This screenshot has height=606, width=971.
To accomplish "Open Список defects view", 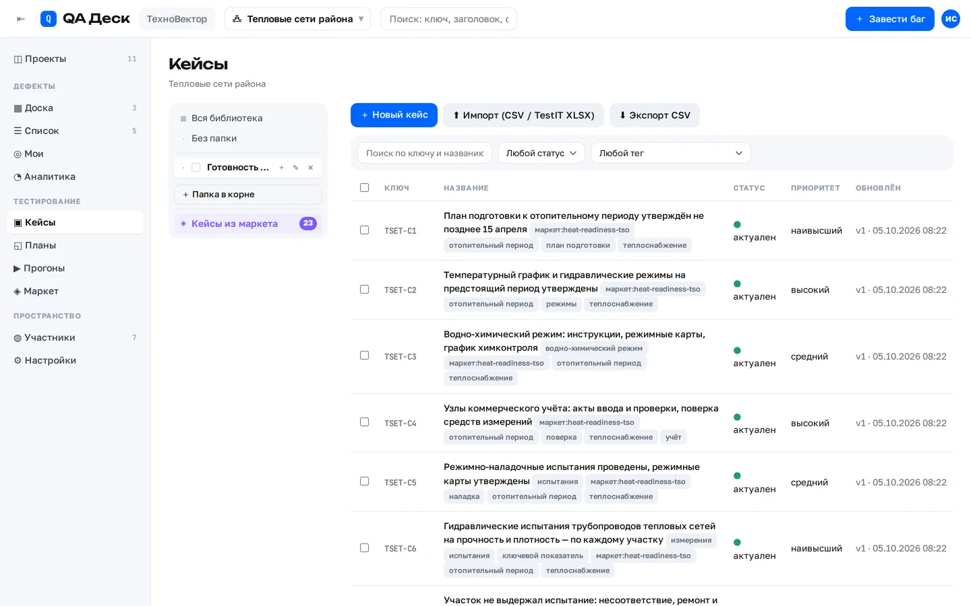I will [x=75, y=131].
